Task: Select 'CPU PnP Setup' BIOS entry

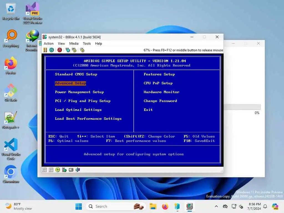Action: click(158, 83)
